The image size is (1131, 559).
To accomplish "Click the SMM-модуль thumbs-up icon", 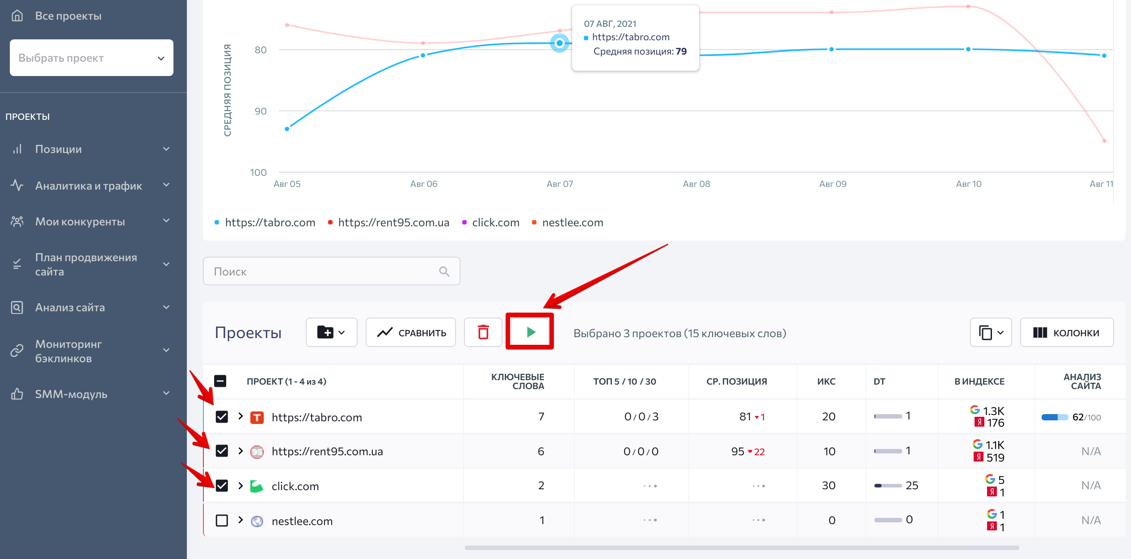I will click(17, 394).
